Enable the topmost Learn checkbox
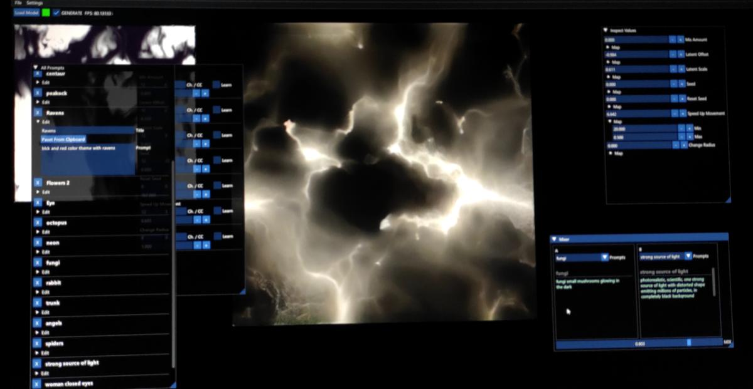753x389 pixels. (216, 85)
